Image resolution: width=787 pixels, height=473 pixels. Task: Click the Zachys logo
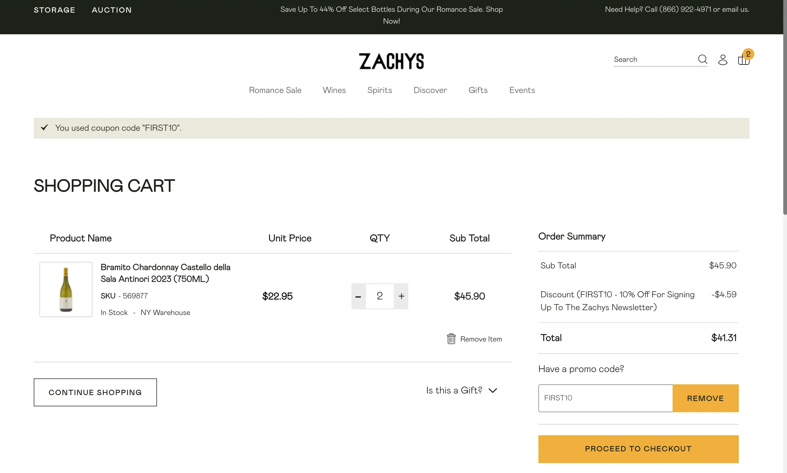[x=391, y=61]
